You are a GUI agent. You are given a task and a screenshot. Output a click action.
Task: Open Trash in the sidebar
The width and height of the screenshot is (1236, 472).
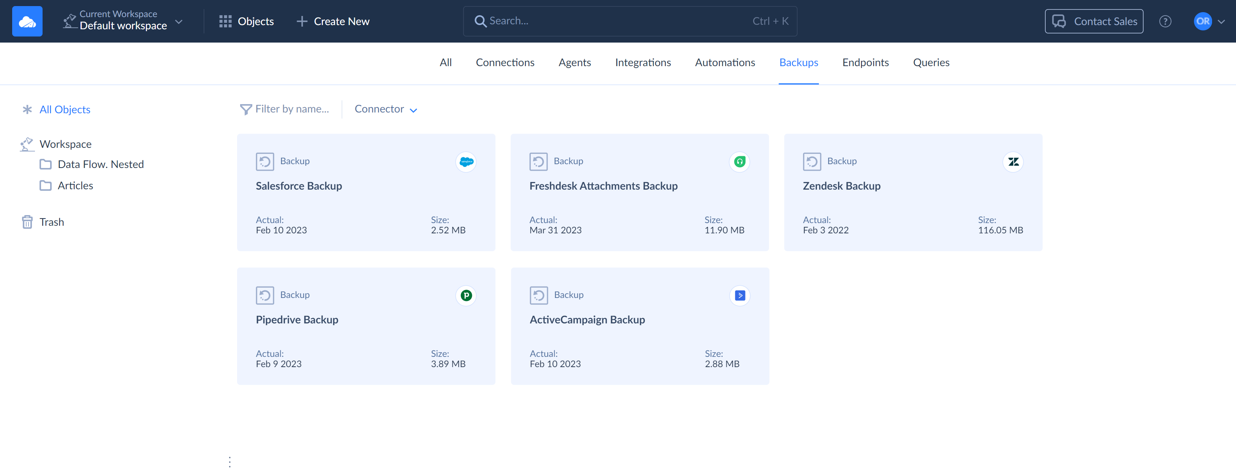click(x=51, y=222)
